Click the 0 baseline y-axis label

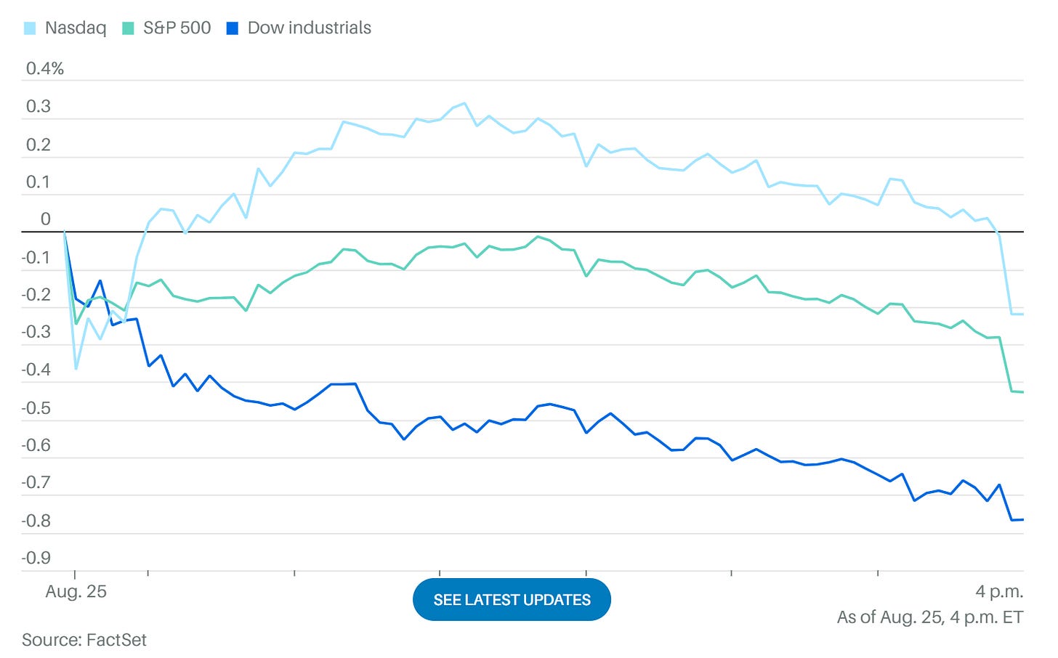[46, 219]
